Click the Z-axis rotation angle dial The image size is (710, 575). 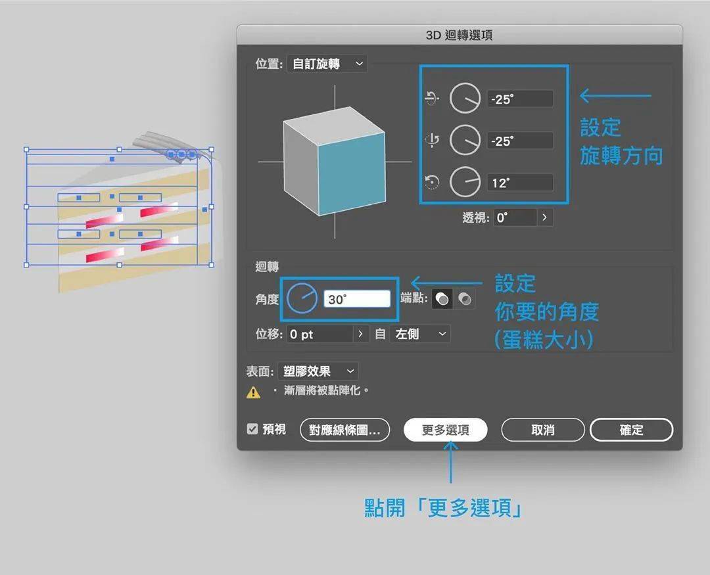tap(465, 183)
